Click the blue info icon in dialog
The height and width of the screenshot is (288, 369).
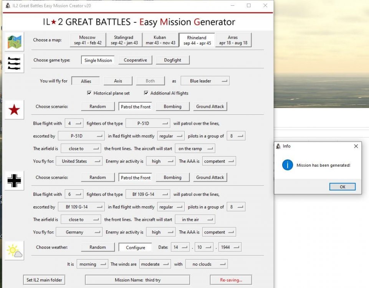(287, 165)
